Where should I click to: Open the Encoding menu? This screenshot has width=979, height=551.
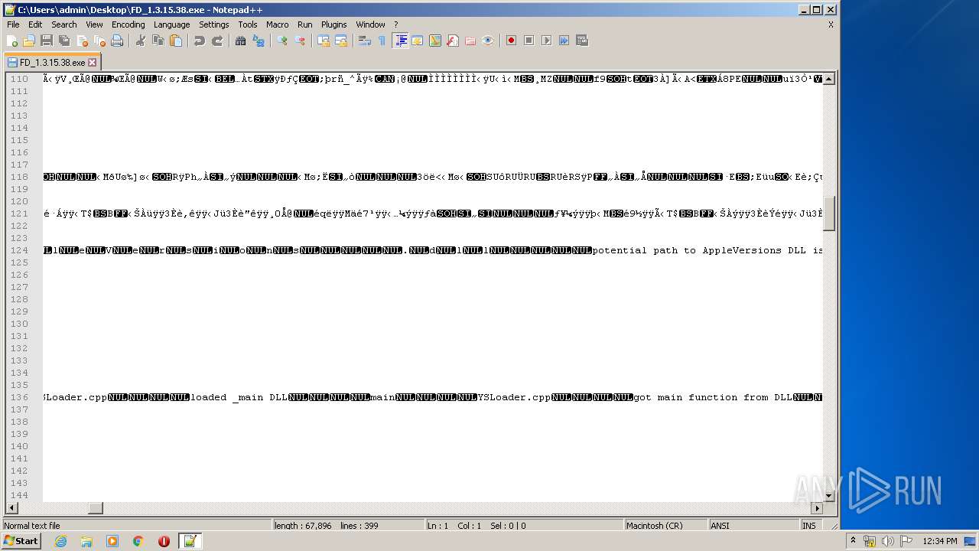[128, 24]
